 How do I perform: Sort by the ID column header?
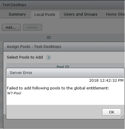point(49,38)
